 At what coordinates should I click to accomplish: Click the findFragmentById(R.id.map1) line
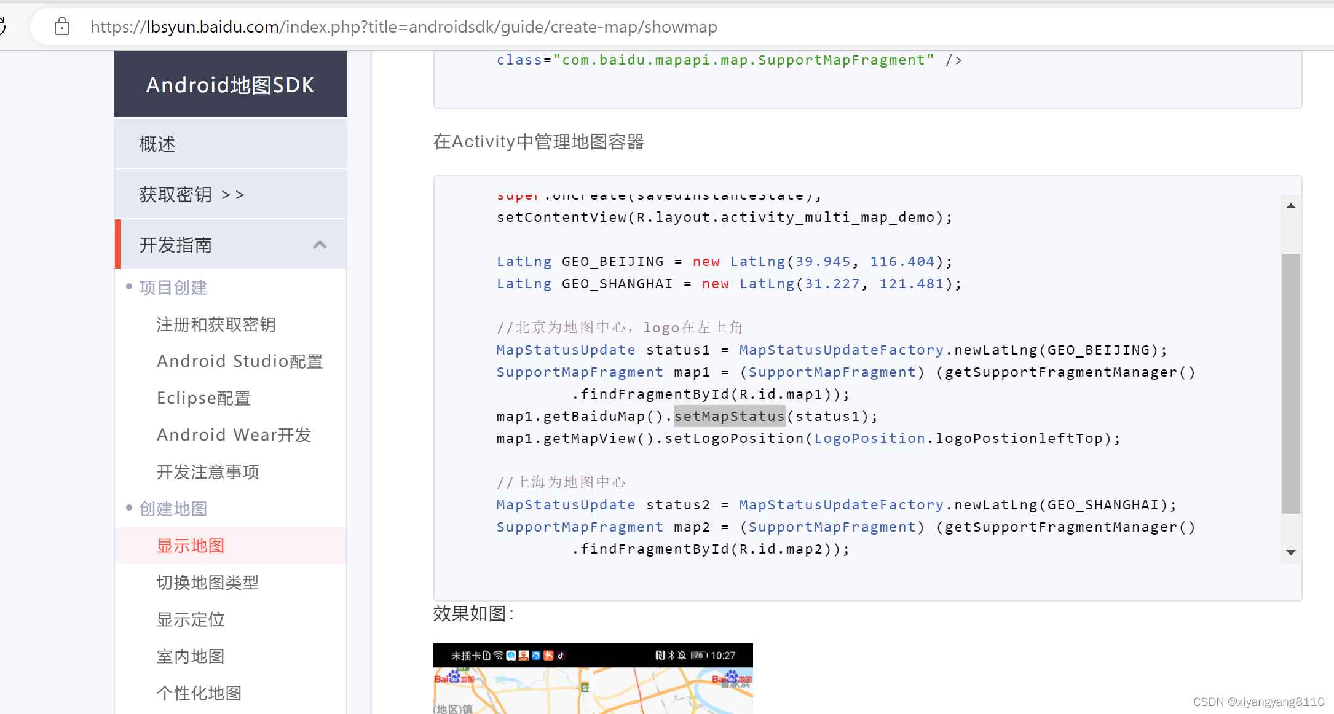(x=711, y=394)
